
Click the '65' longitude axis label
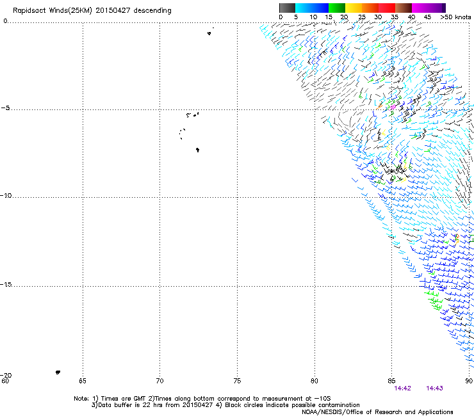pos(83,381)
